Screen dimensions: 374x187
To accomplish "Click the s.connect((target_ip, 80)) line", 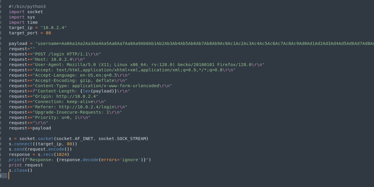I will click(43, 144).
